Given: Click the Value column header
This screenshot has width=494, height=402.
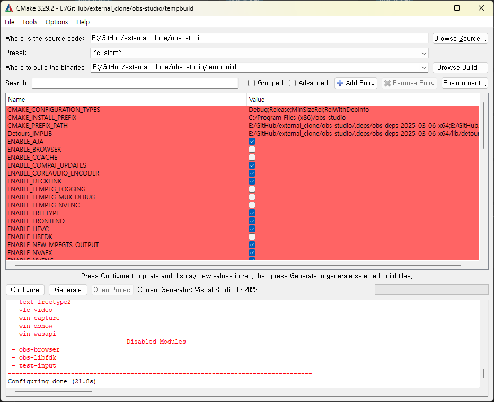Looking at the screenshot, I should tap(363, 100).
